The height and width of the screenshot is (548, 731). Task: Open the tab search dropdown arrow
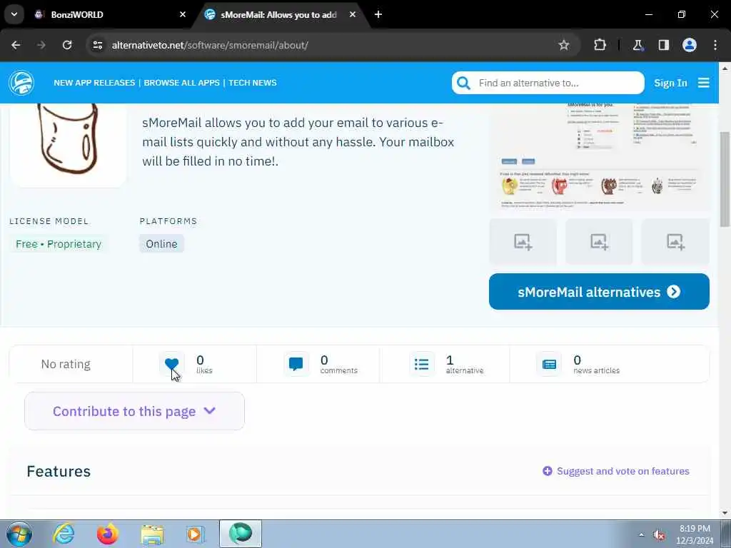(x=14, y=14)
